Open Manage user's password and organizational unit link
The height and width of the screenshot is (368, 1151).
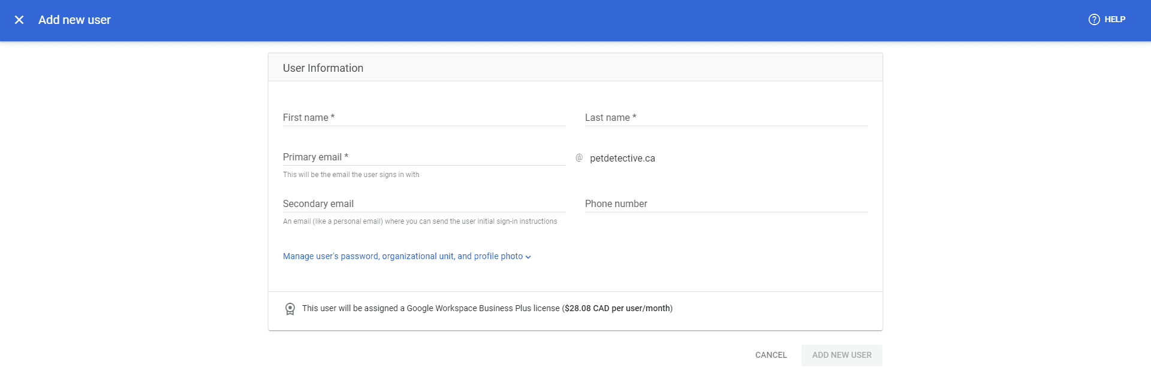pos(402,256)
